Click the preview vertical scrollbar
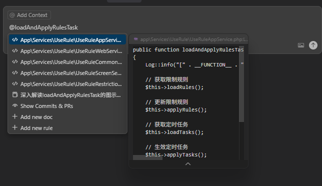Viewport: 322px width, 186px height. point(241,84)
